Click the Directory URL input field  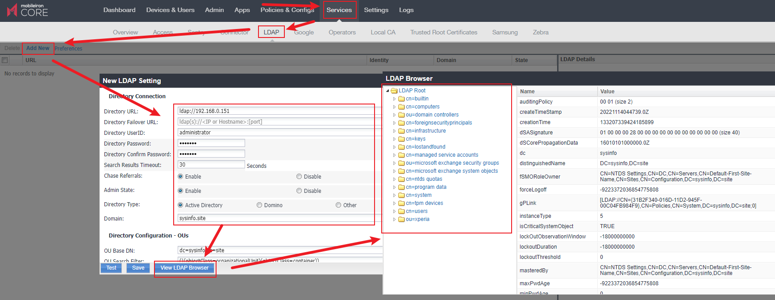pyautogui.click(x=277, y=111)
